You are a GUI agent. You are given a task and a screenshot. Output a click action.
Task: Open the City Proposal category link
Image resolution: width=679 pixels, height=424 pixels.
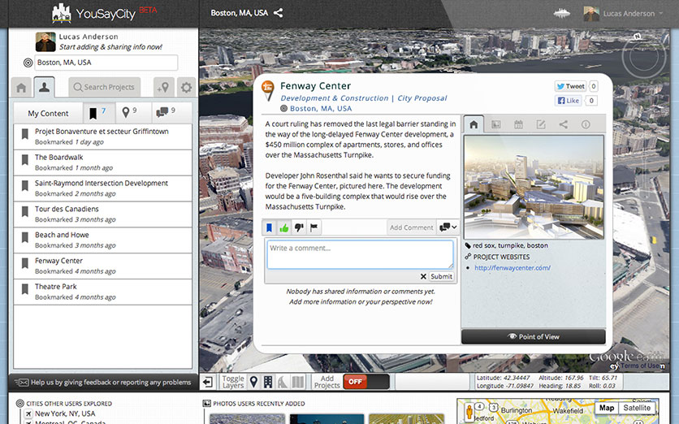(x=422, y=98)
